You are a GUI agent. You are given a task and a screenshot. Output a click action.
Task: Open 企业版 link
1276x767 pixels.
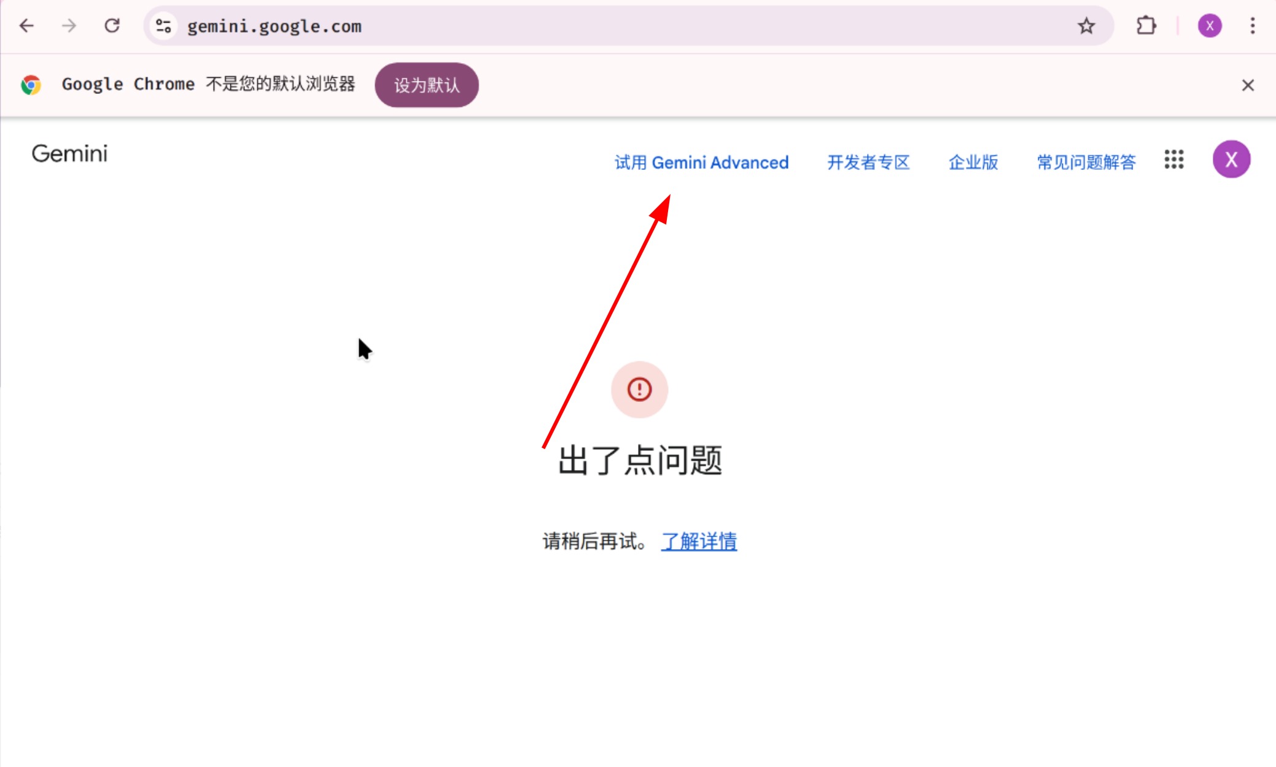973,163
